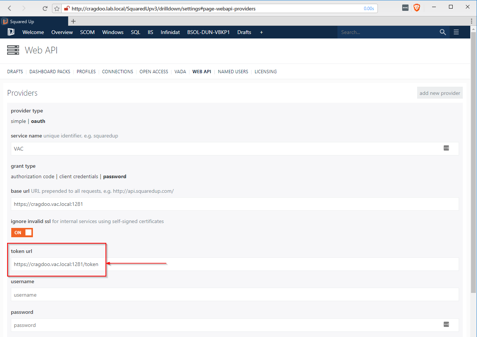Choose authorization code grant type
The image size is (477, 337).
pyautogui.click(x=33, y=176)
